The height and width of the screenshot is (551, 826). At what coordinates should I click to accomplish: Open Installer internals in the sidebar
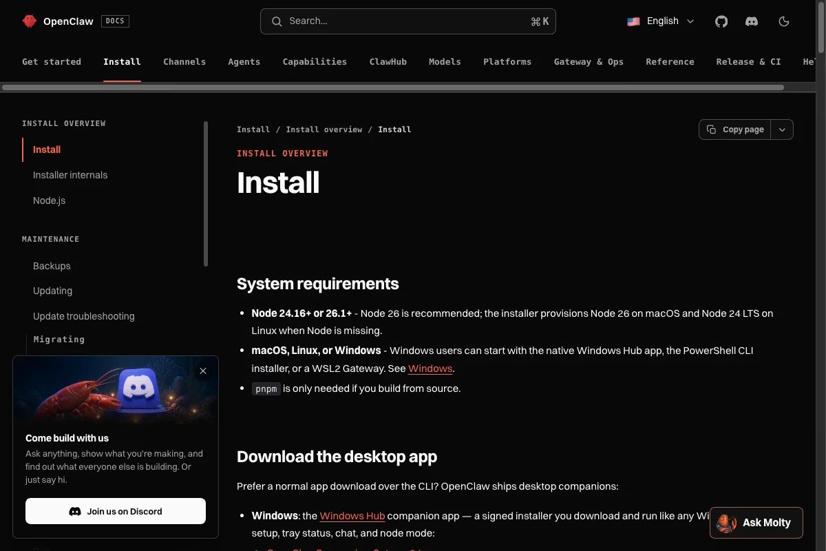(70, 175)
